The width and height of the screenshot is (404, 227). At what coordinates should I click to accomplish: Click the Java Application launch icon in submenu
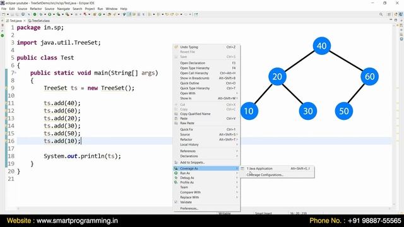pyautogui.click(x=242, y=168)
